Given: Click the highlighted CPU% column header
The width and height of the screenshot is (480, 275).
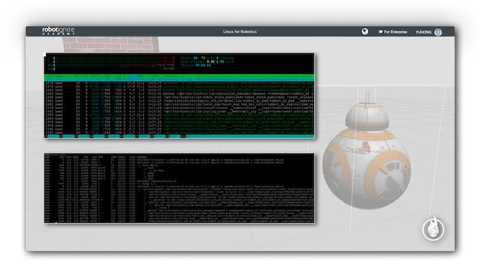Looking at the screenshot, I should 132,75.
